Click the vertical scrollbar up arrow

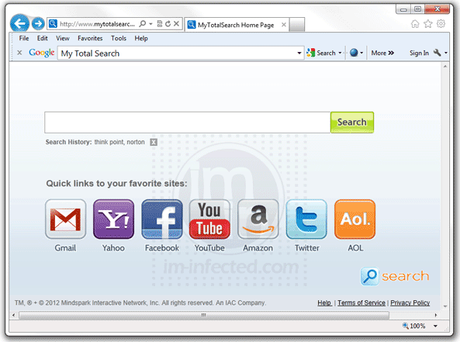[x=445, y=66]
